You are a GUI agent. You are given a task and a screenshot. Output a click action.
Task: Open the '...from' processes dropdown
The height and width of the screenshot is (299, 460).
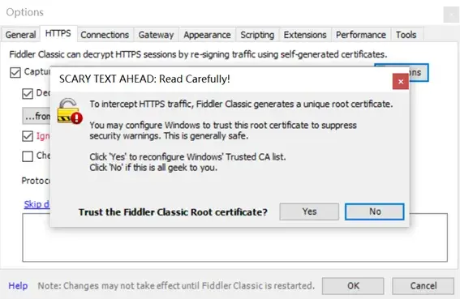pos(37,116)
